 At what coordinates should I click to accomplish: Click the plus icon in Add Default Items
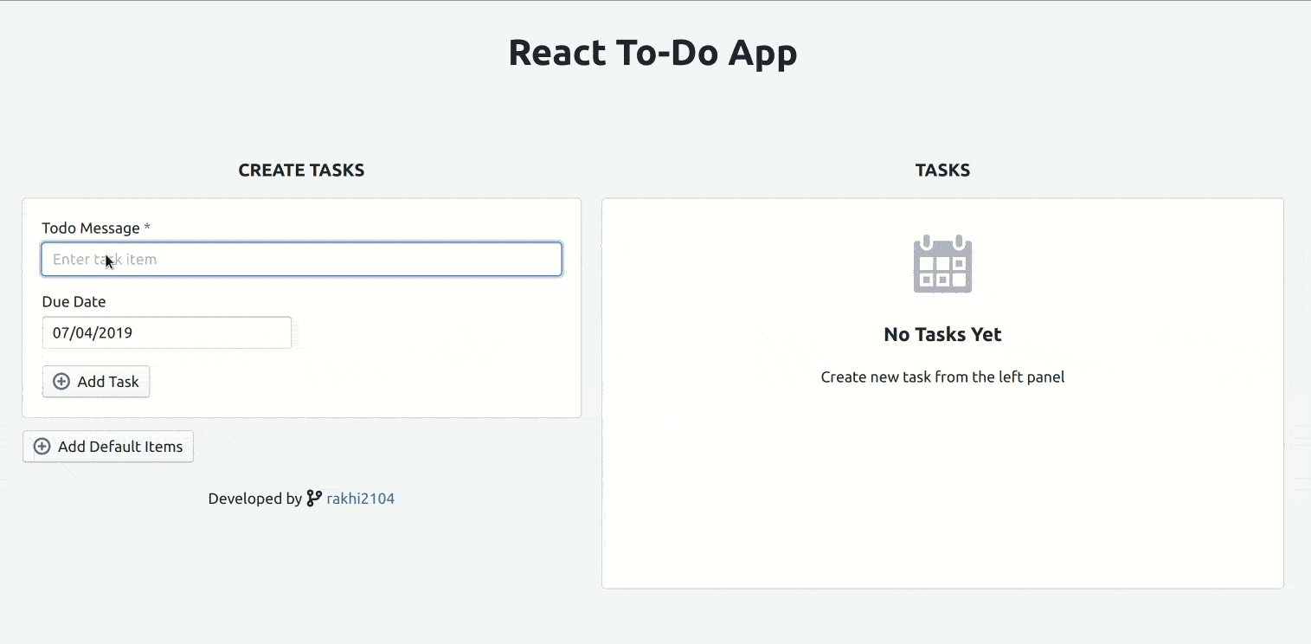pos(42,447)
